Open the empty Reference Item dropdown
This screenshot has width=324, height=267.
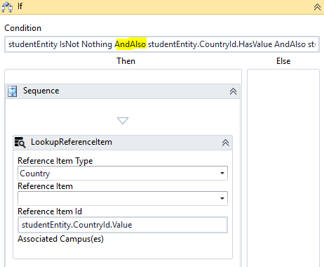[123, 199]
